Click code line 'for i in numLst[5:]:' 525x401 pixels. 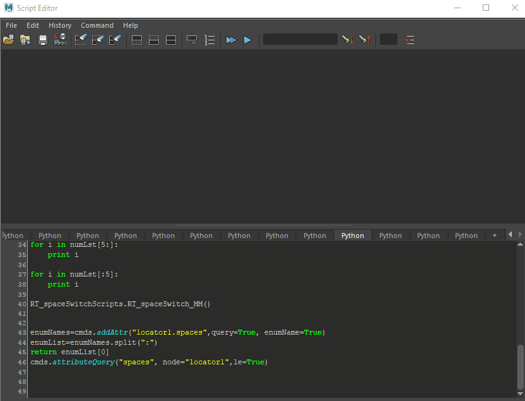(74, 245)
